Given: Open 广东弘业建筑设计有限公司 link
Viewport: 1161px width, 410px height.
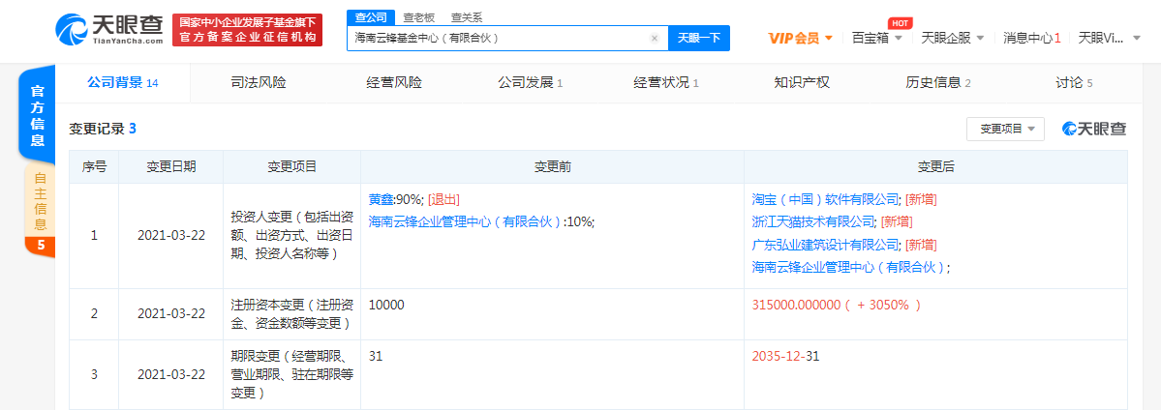Looking at the screenshot, I should pyautogui.click(x=825, y=245).
